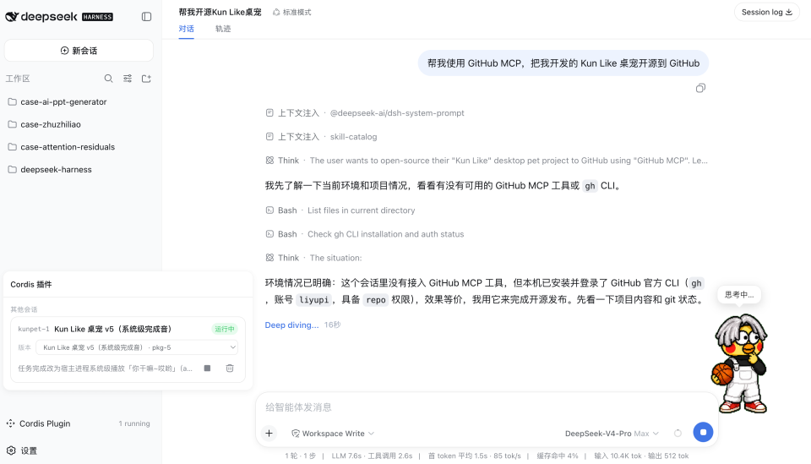The image size is (811, 464).
Task: Expand Bash List files in current directory
Action: [340, 210]
